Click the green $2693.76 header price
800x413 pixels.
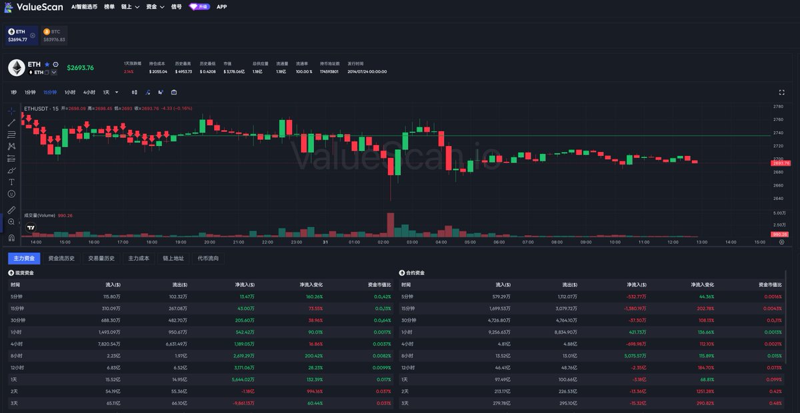[x=80, y=67]
